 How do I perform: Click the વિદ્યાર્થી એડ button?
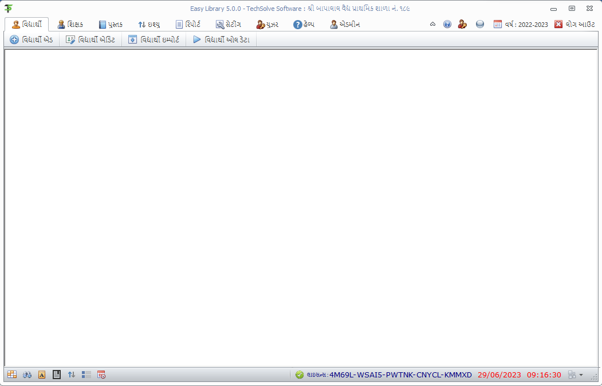32,40
